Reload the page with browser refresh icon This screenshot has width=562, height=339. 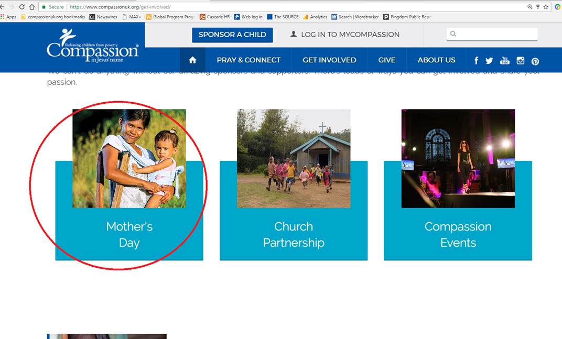22,6
